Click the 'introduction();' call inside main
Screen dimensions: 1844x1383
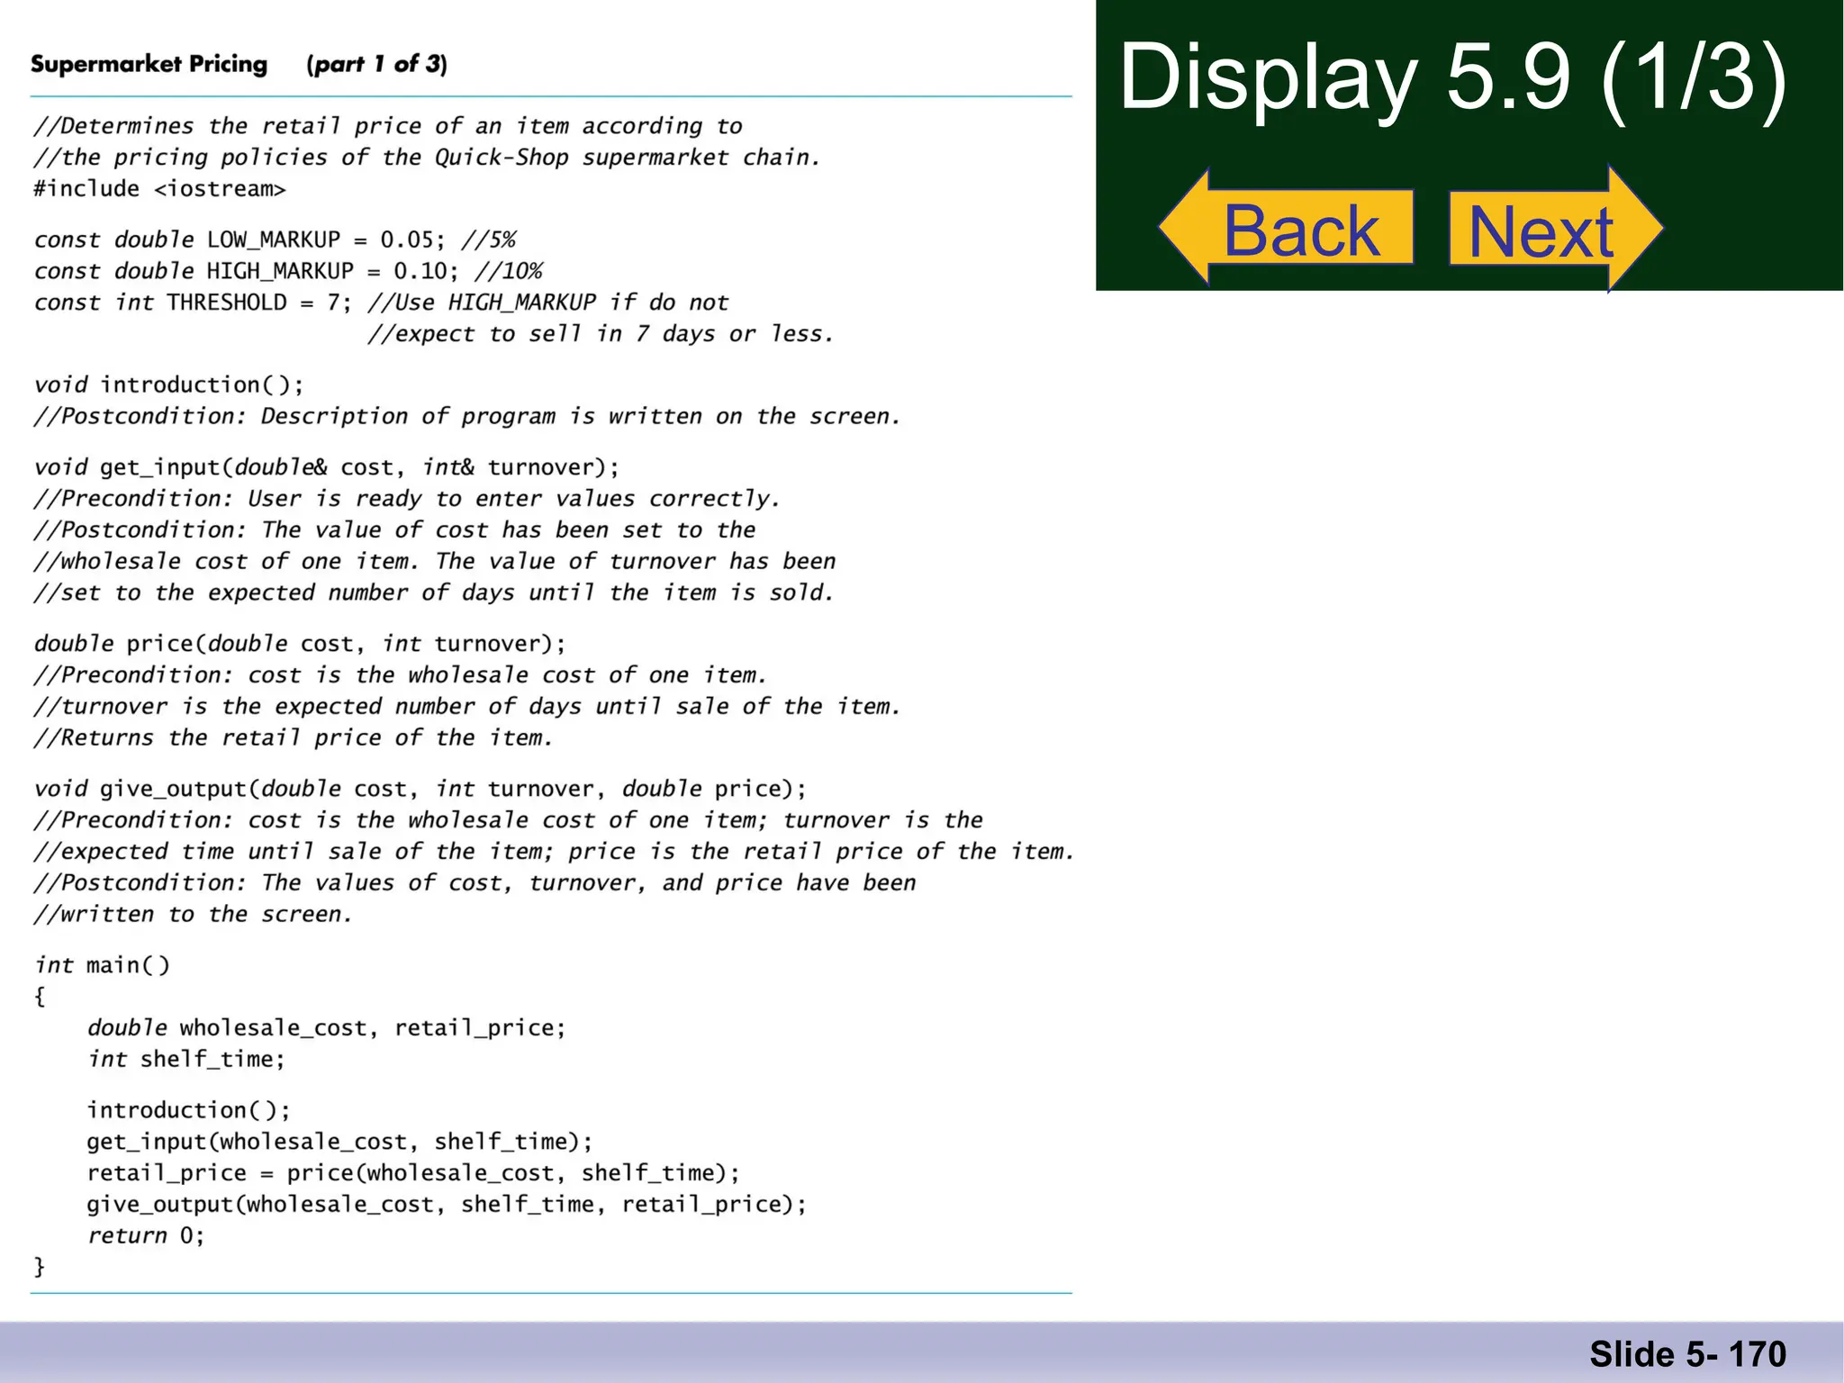[x=189, y=1110]
